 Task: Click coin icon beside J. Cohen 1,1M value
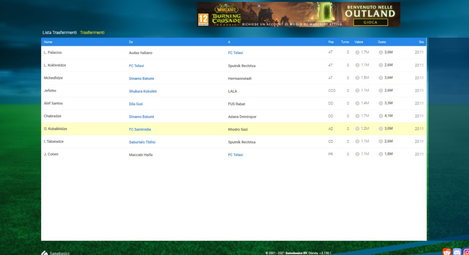pyautogui.click(x=357, y=154)
